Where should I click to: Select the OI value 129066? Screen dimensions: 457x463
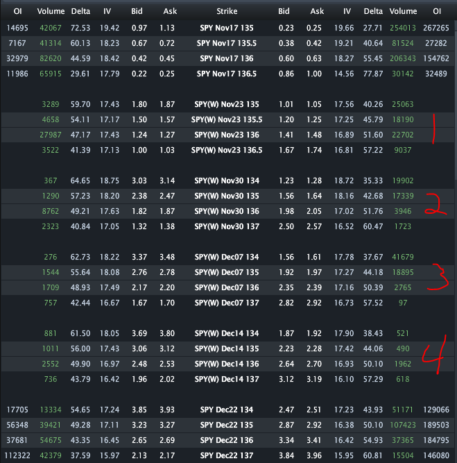click(436, 410)
